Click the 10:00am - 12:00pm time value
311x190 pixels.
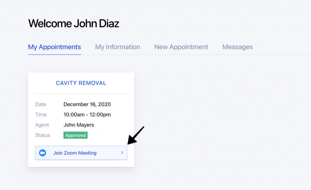[x=87, y=115]
